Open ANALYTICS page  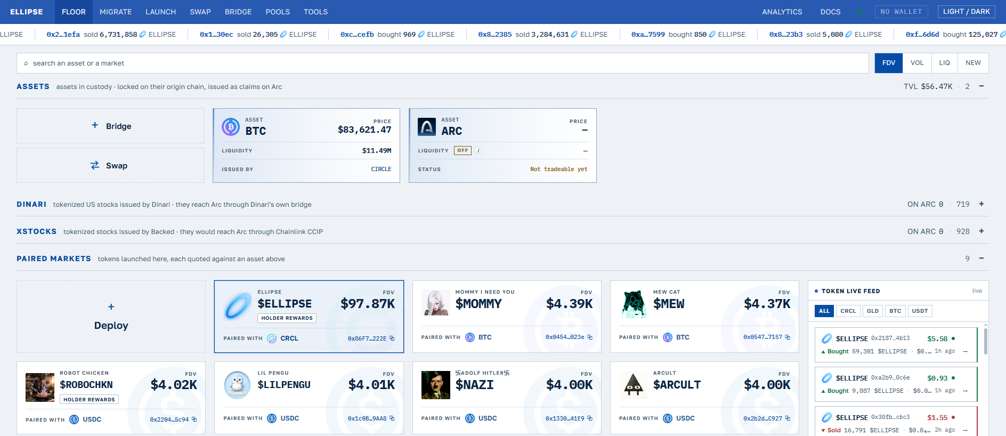pos(782,12)
